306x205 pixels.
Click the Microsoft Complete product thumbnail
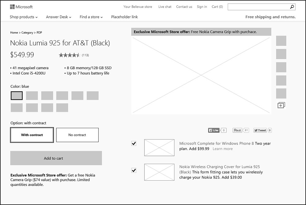pos(159,148)
